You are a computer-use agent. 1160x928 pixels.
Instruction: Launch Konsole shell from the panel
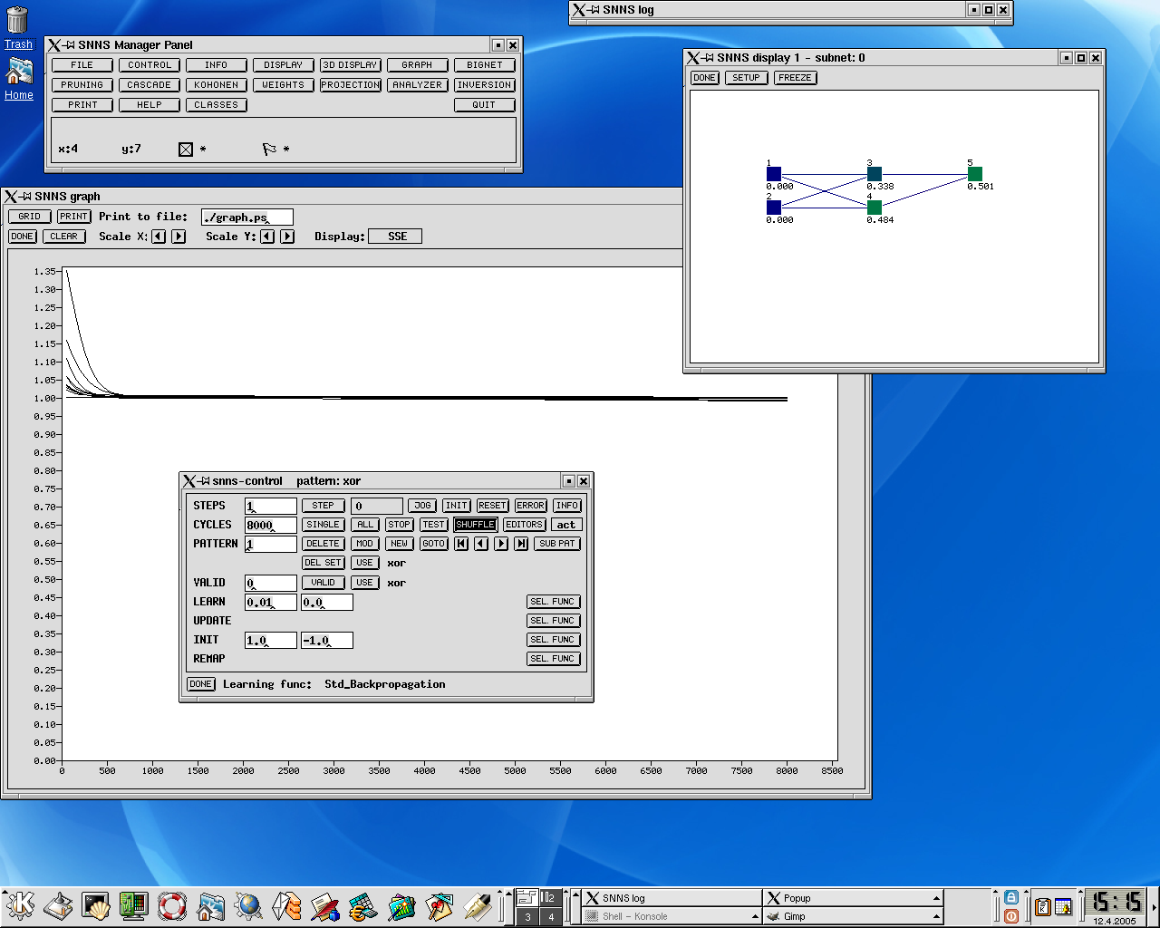[96, 905]
